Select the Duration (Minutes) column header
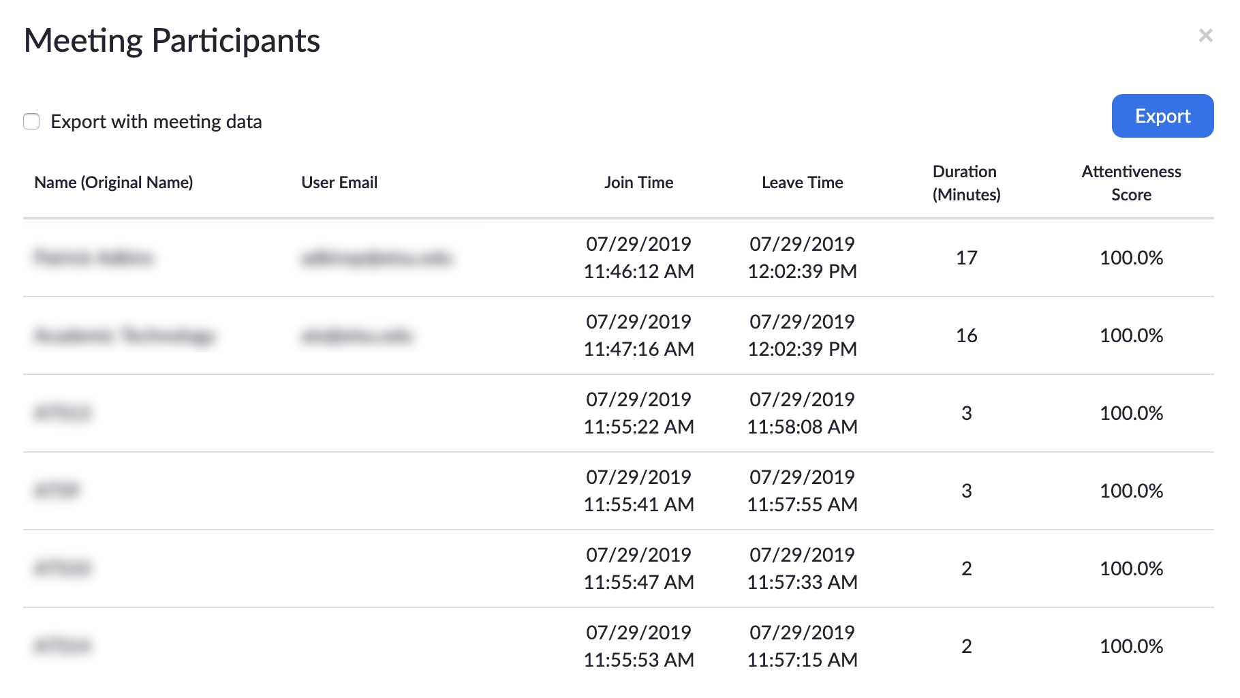 tap(965, 183)
